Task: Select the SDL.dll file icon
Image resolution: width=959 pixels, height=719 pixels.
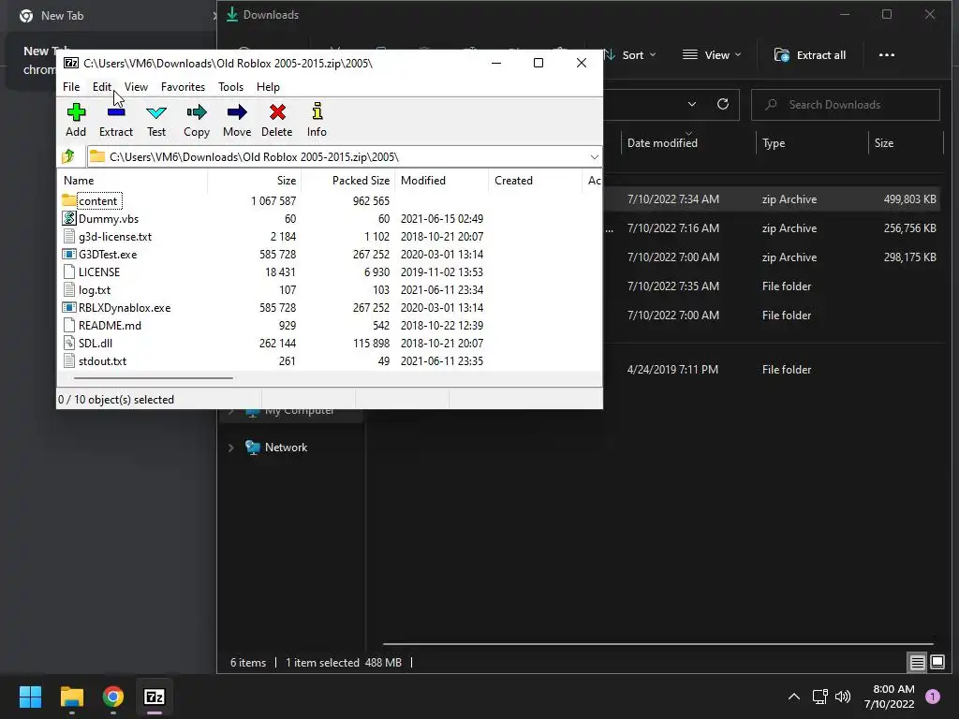Action: pos(69,343)
